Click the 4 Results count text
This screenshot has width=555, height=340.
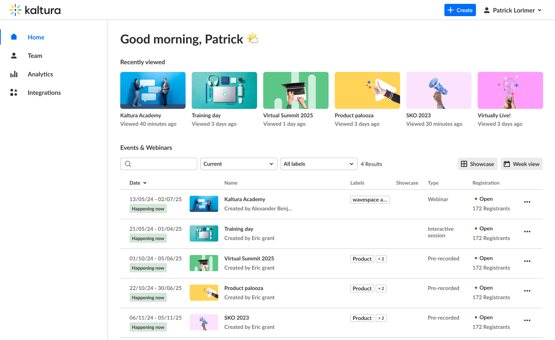point(372,164)
